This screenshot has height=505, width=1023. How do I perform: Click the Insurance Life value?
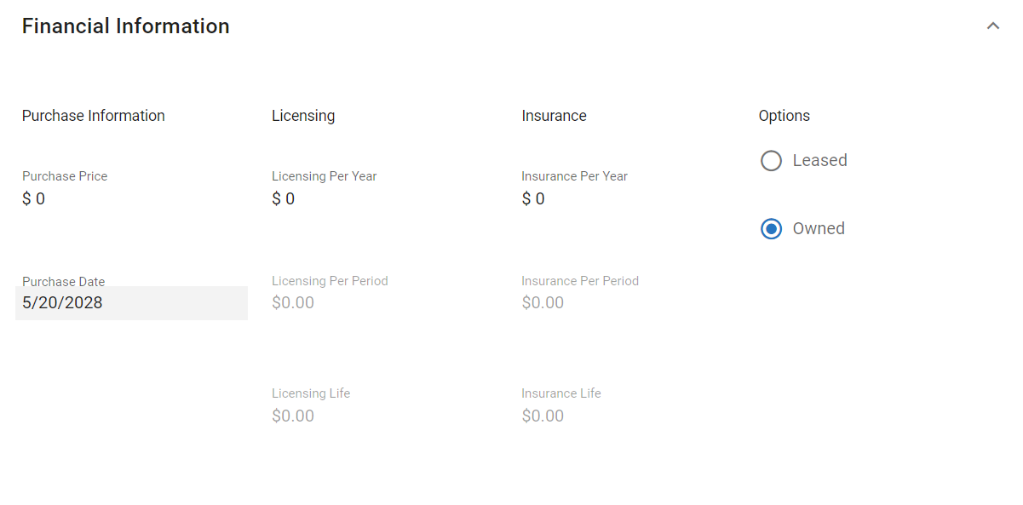pos(543,416)
